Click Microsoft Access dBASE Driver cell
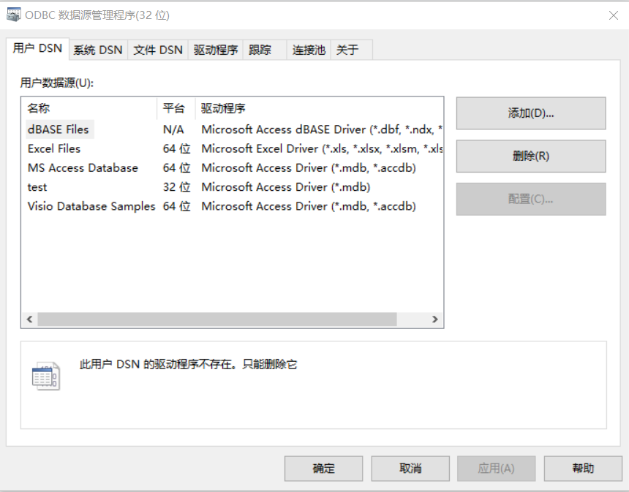The image size is (629, 492). click(322, 129)
